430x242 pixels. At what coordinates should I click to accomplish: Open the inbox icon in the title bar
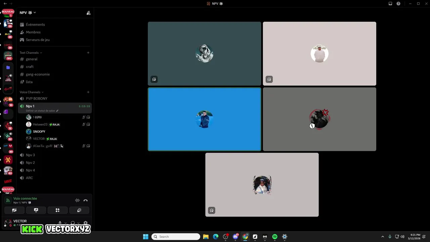coord(390,3)
